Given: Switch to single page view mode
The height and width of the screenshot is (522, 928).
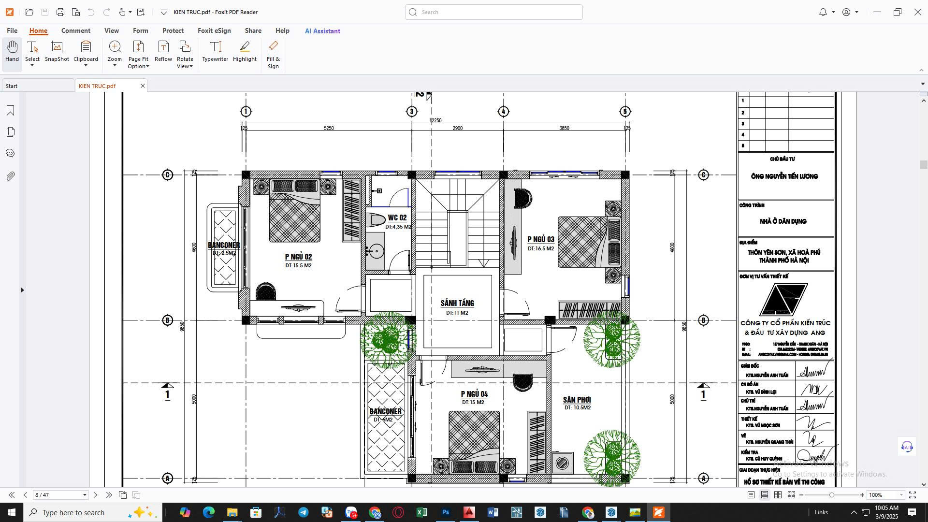Looking at the screenshot, I should [x=751, y=495].
